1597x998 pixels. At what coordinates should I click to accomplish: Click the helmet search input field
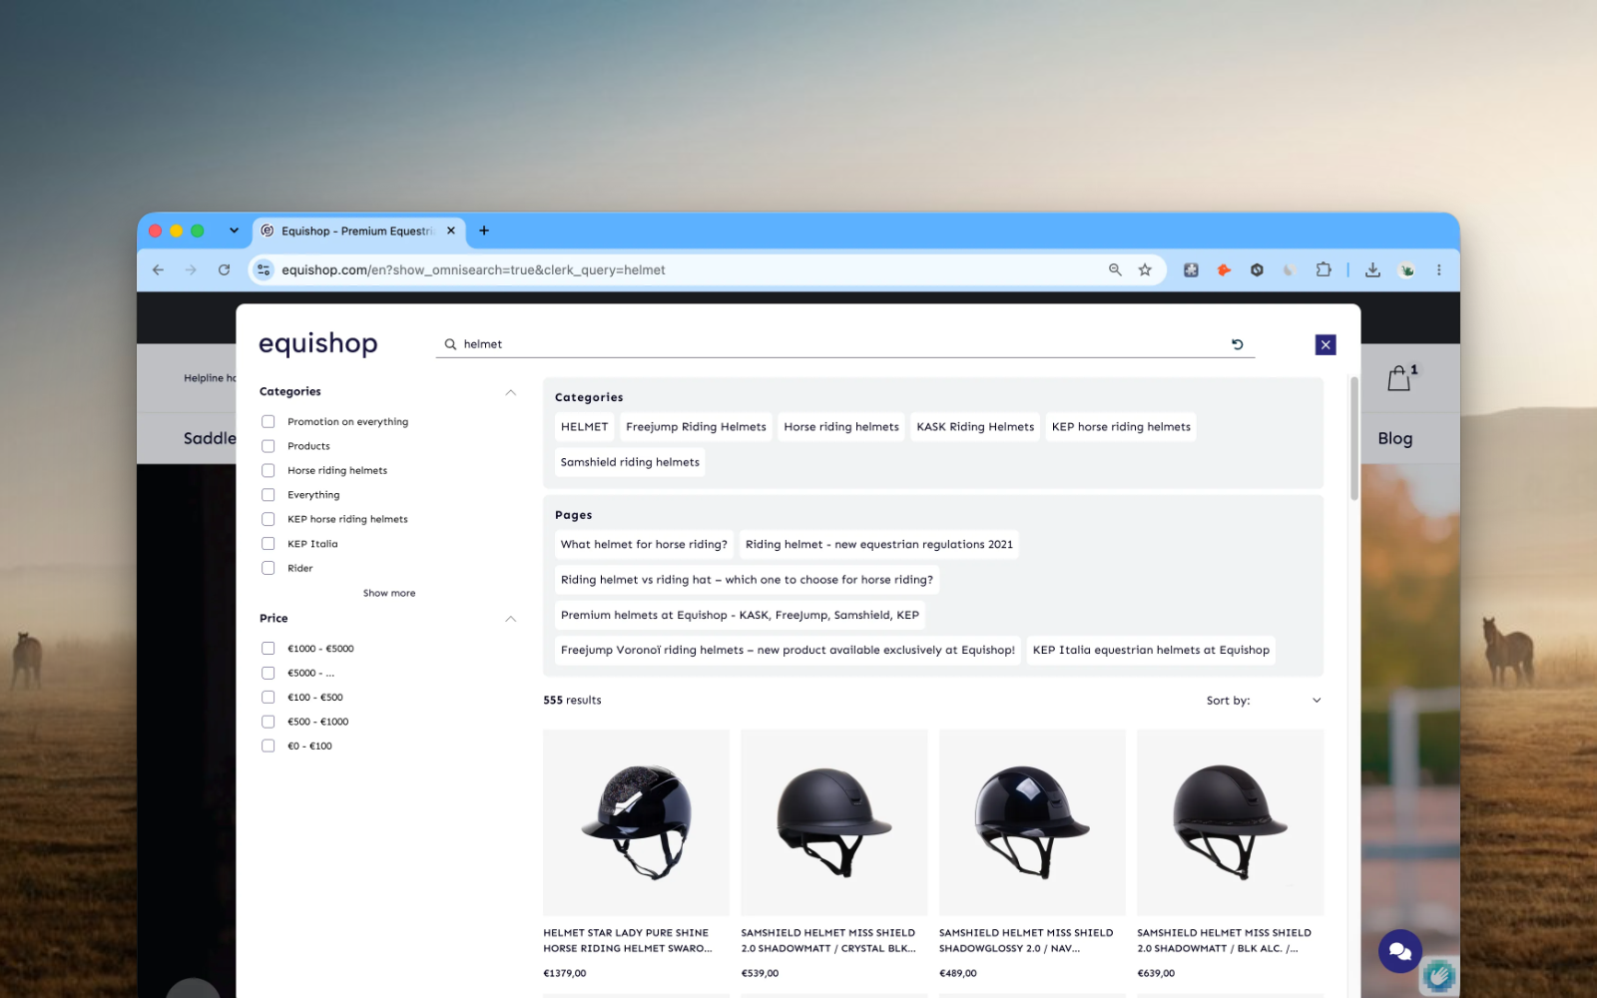click(x=843, y=344)
